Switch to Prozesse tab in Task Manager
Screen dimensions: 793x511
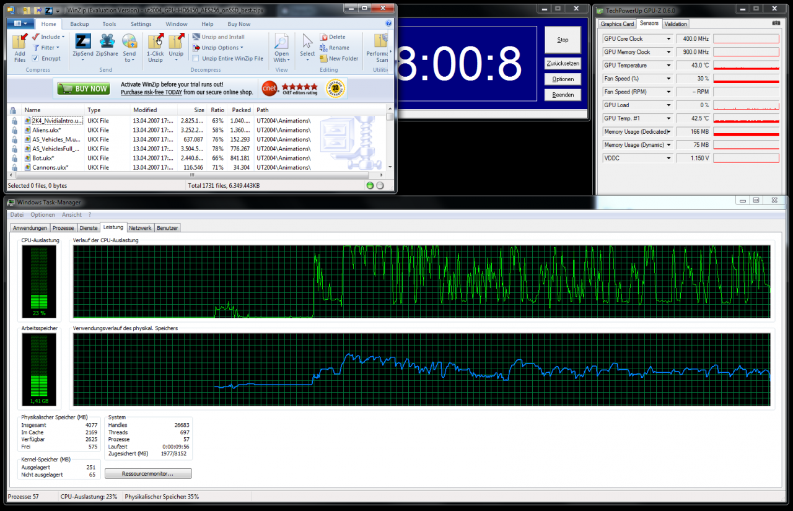click(x=64, y=228)
